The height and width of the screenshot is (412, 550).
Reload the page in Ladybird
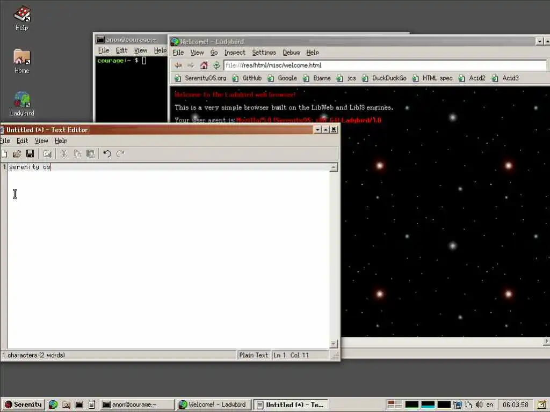coord(216,65)
